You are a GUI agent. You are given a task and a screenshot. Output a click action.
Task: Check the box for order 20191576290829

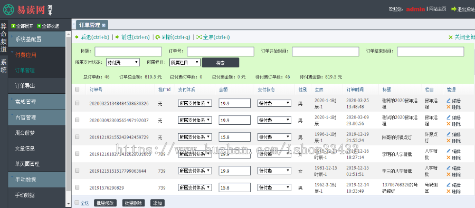pyautogui.click(x=77, y=187)
